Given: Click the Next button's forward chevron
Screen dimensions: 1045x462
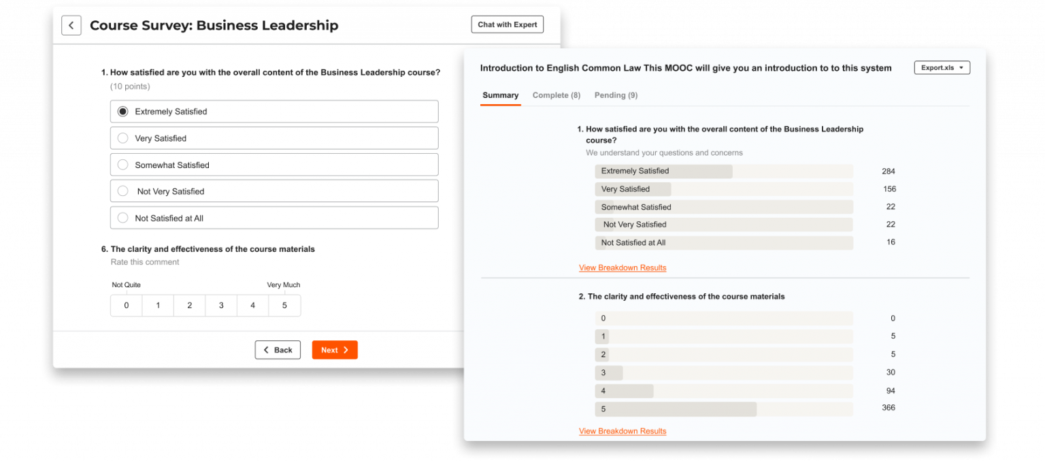Looking at the screenshot, I should (345, 350).
